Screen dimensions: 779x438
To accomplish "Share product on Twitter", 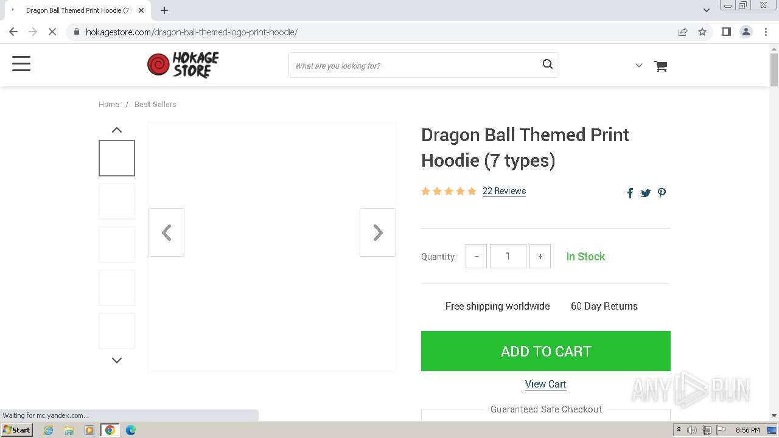I will pos(646,193).
